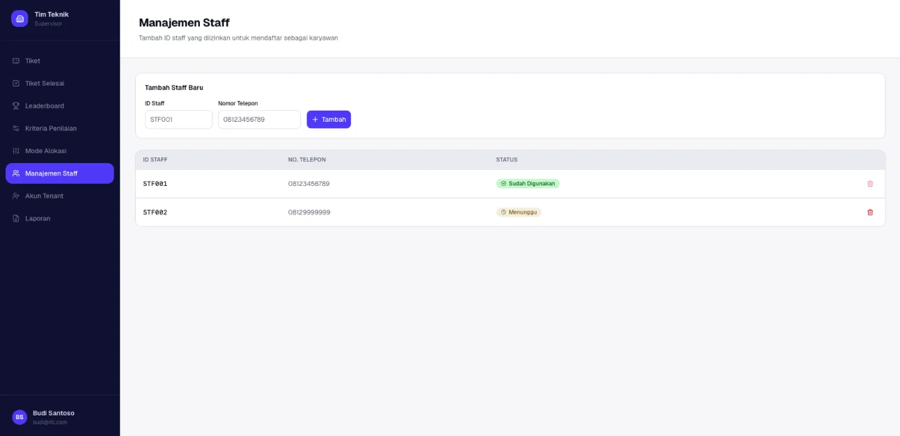Image resolution: width=900 pixels, height=436 pixels.
Task: Click the Tim Teknik team name
Action: pyautogui.click(x=52, y=15)
